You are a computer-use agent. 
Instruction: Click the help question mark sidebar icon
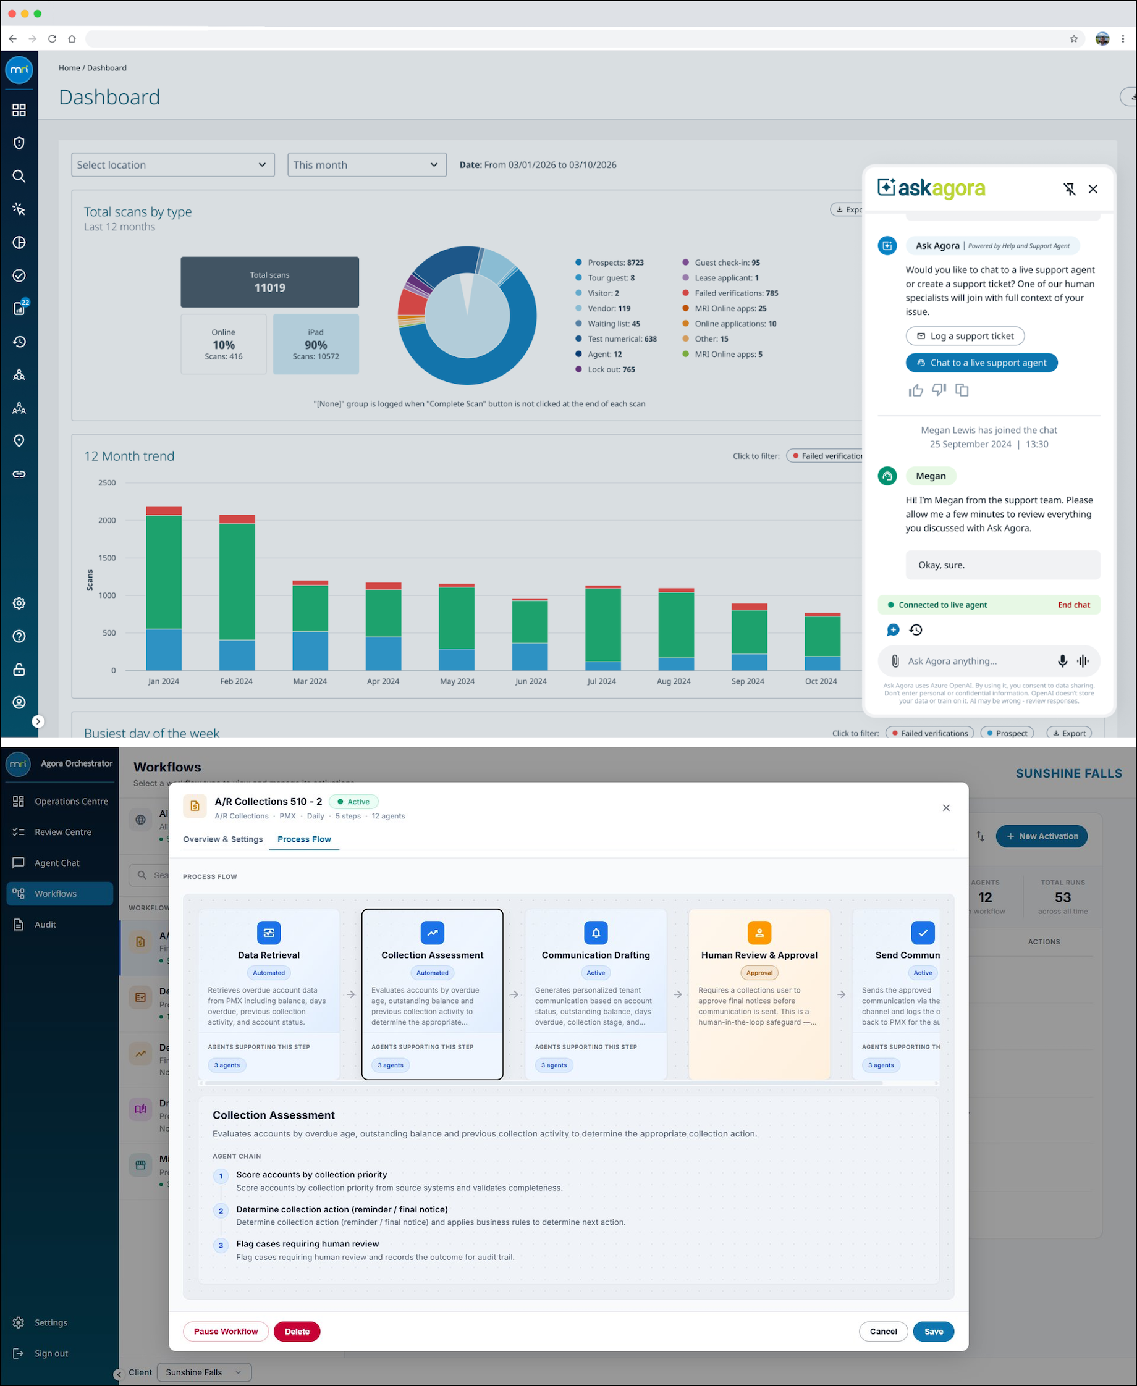point(19,636)
